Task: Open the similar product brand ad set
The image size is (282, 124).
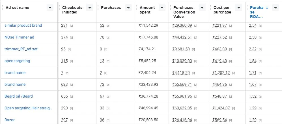Action: 23,25
